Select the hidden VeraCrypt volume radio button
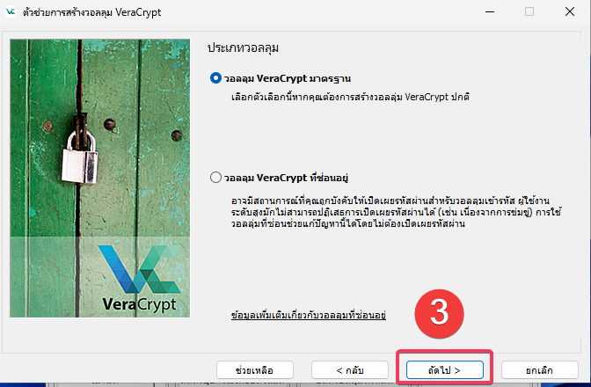 point(215,178)
